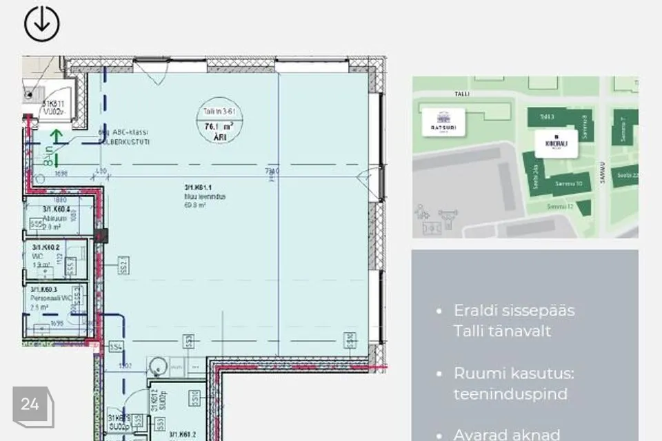Click the 'Avarad aknad' bullet text
The height and width of the screenshot is (441, 662).
(507, 434)
